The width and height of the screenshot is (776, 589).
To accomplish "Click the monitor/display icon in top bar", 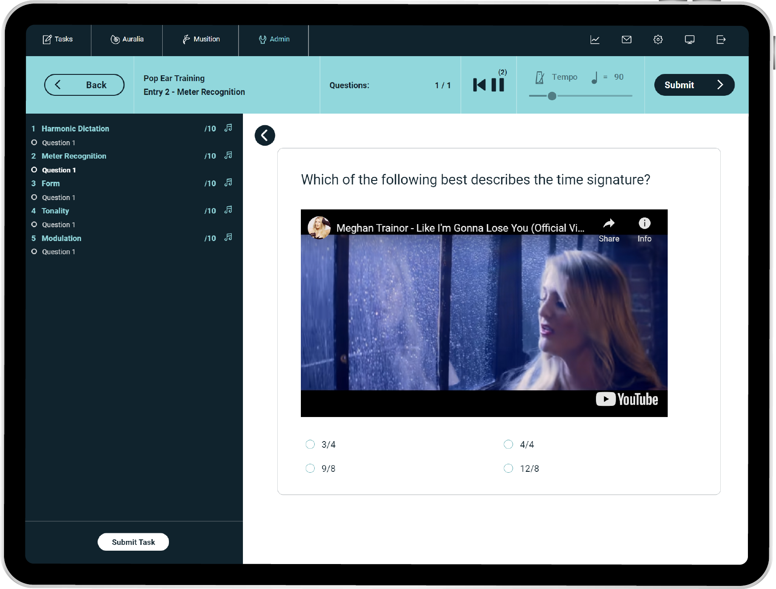I will click(x=690, y=40).
